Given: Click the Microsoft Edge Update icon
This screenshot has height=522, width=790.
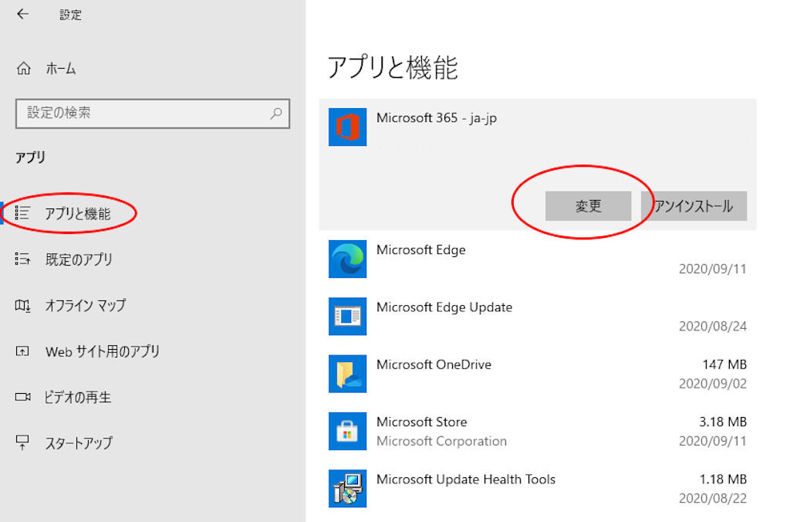Looking at the screenshot, I should (347, 316).
